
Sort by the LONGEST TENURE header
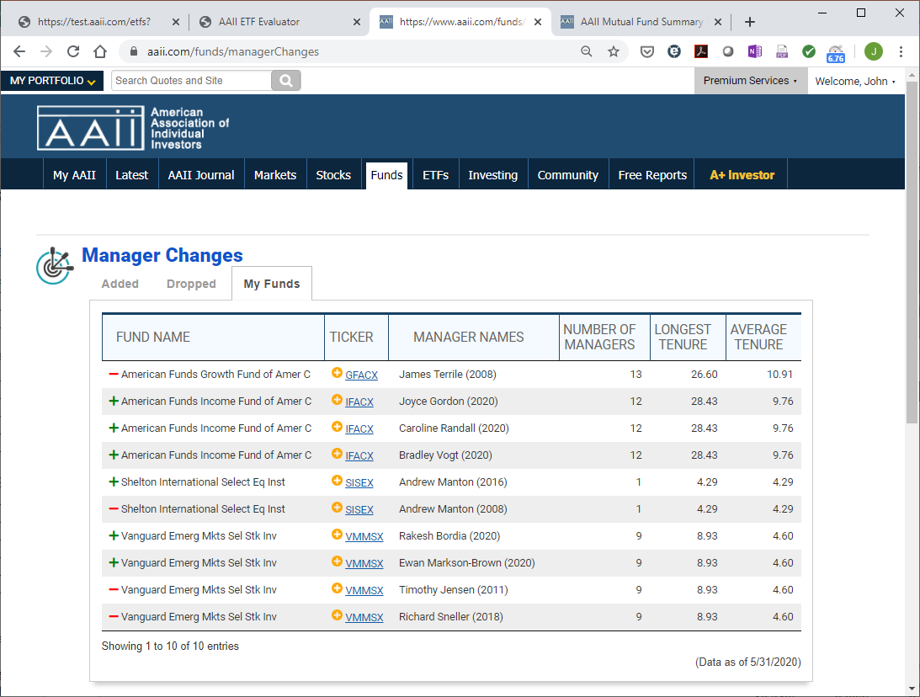(688, 337)
